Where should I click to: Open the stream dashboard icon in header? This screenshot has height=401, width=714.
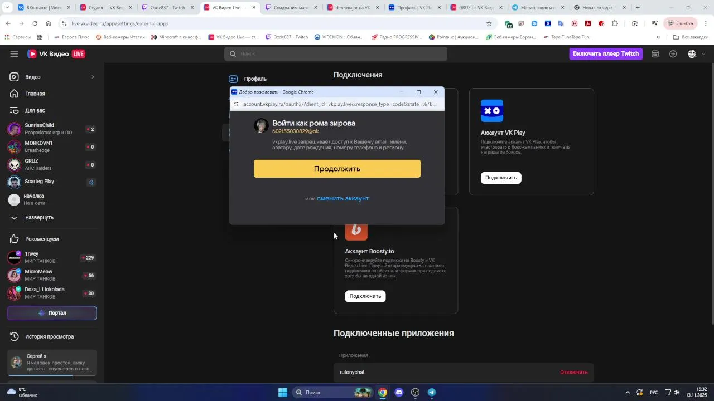[x=655, y=53]
